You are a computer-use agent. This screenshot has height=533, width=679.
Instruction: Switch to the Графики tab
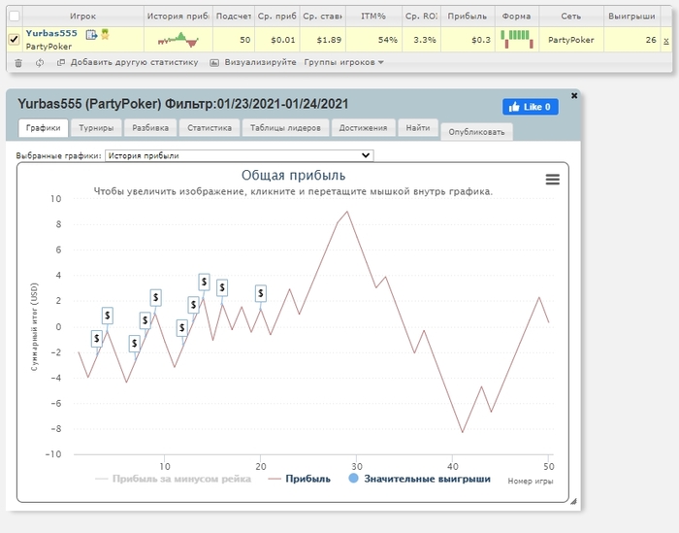[x=44, y=128]
